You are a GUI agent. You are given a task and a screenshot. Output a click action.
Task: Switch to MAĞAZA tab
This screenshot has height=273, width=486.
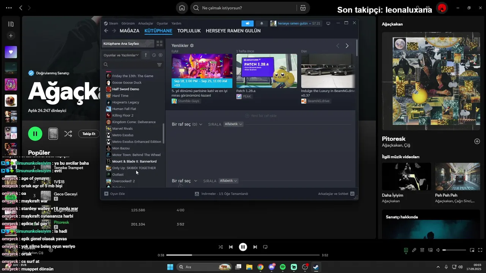tap(129, 31)
